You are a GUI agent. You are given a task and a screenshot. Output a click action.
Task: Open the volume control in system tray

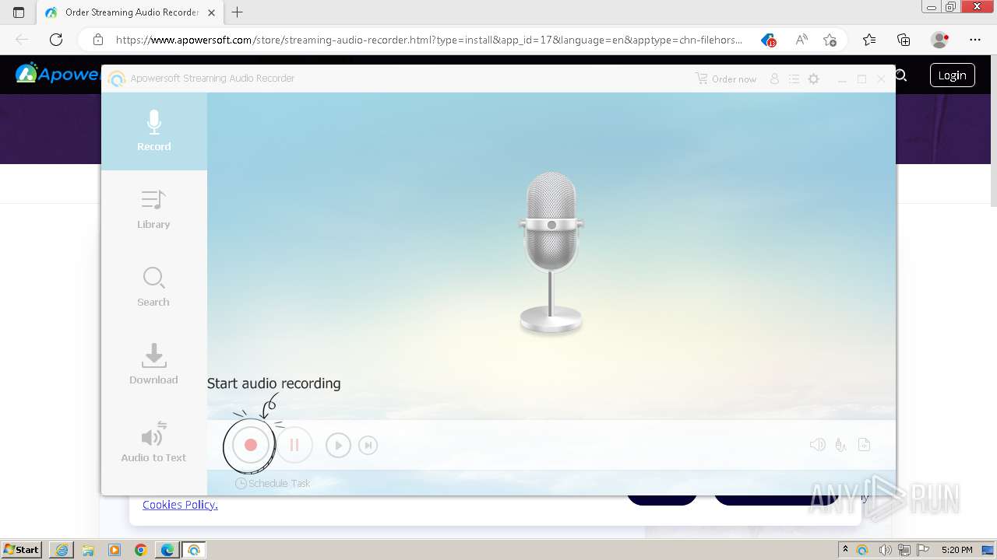886,550
